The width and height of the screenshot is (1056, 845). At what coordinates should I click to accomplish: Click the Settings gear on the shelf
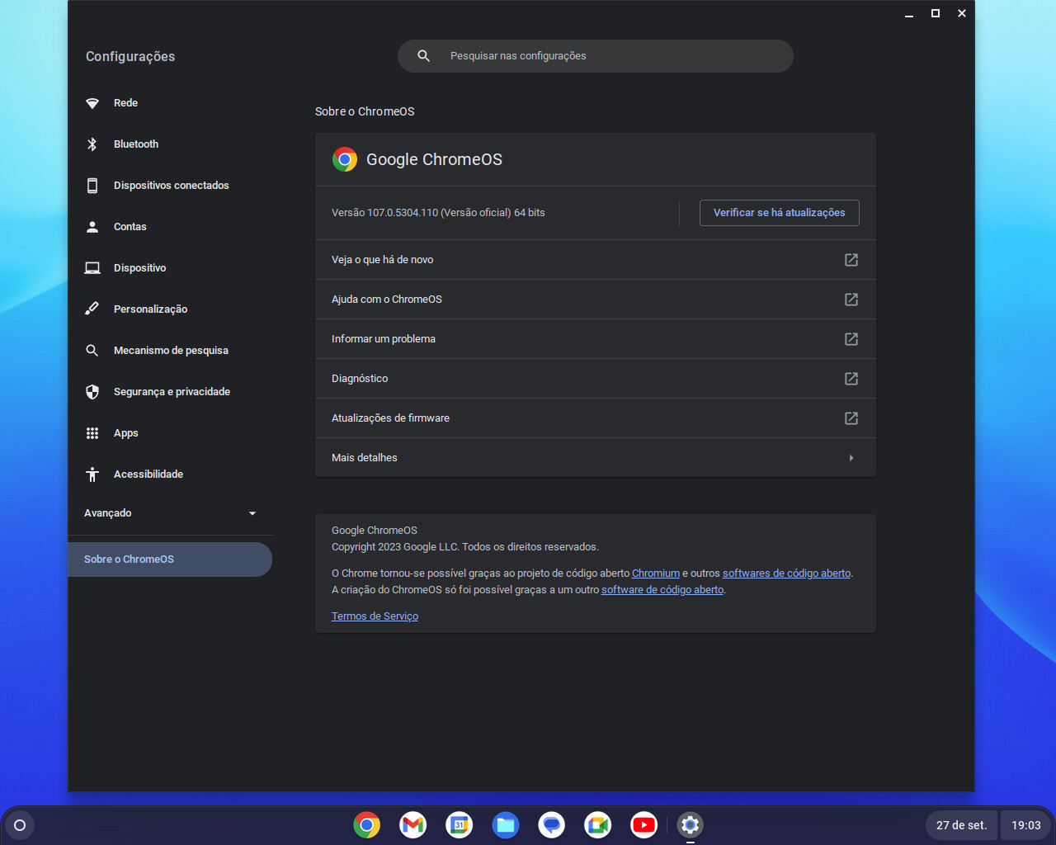tap(691, 825)
